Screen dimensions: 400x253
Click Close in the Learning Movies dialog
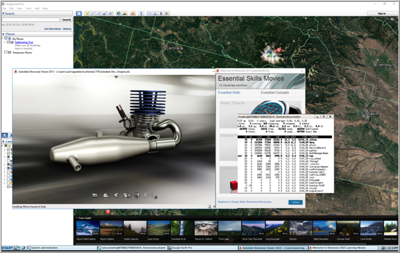point(296,202)
